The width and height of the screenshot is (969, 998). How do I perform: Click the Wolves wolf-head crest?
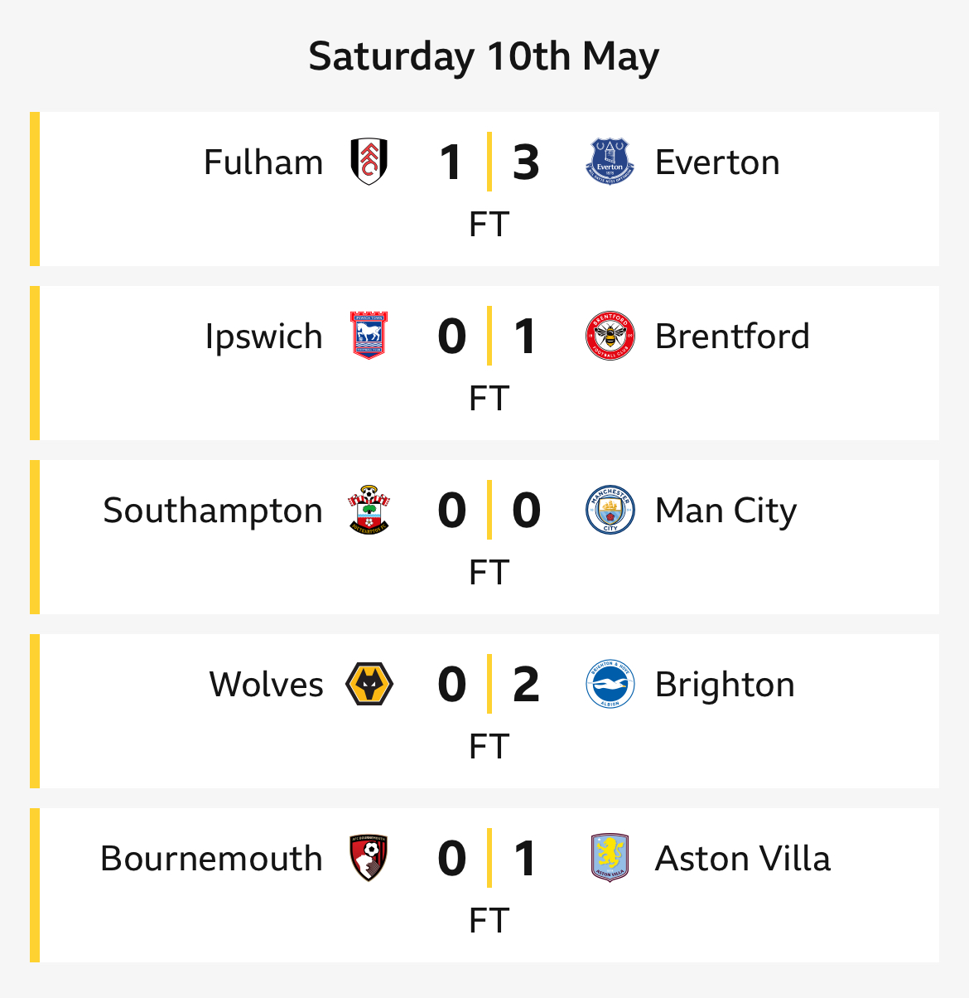(x=369, y=684)
